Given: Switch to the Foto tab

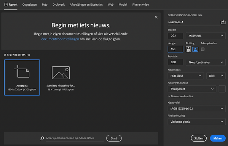Looking at the screenshot, I should (45, 5).
